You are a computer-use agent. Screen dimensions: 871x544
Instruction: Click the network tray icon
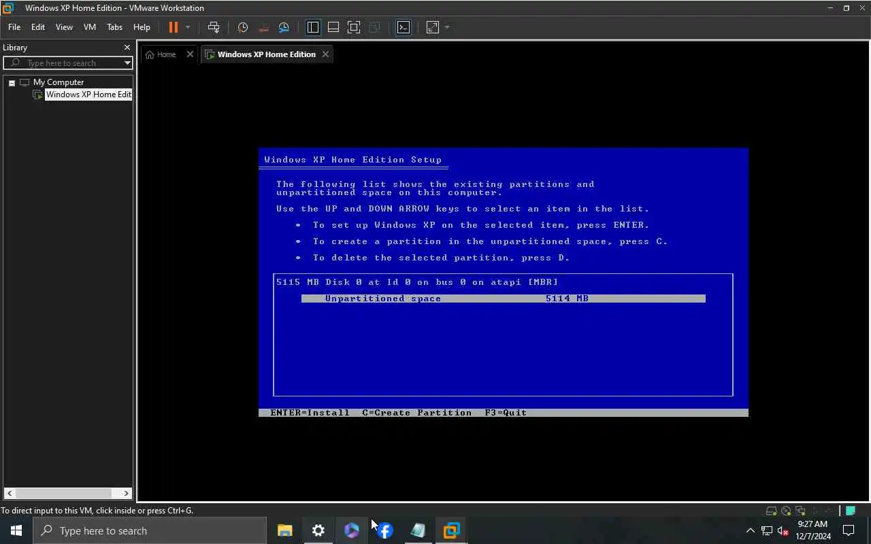coord(767,530)
